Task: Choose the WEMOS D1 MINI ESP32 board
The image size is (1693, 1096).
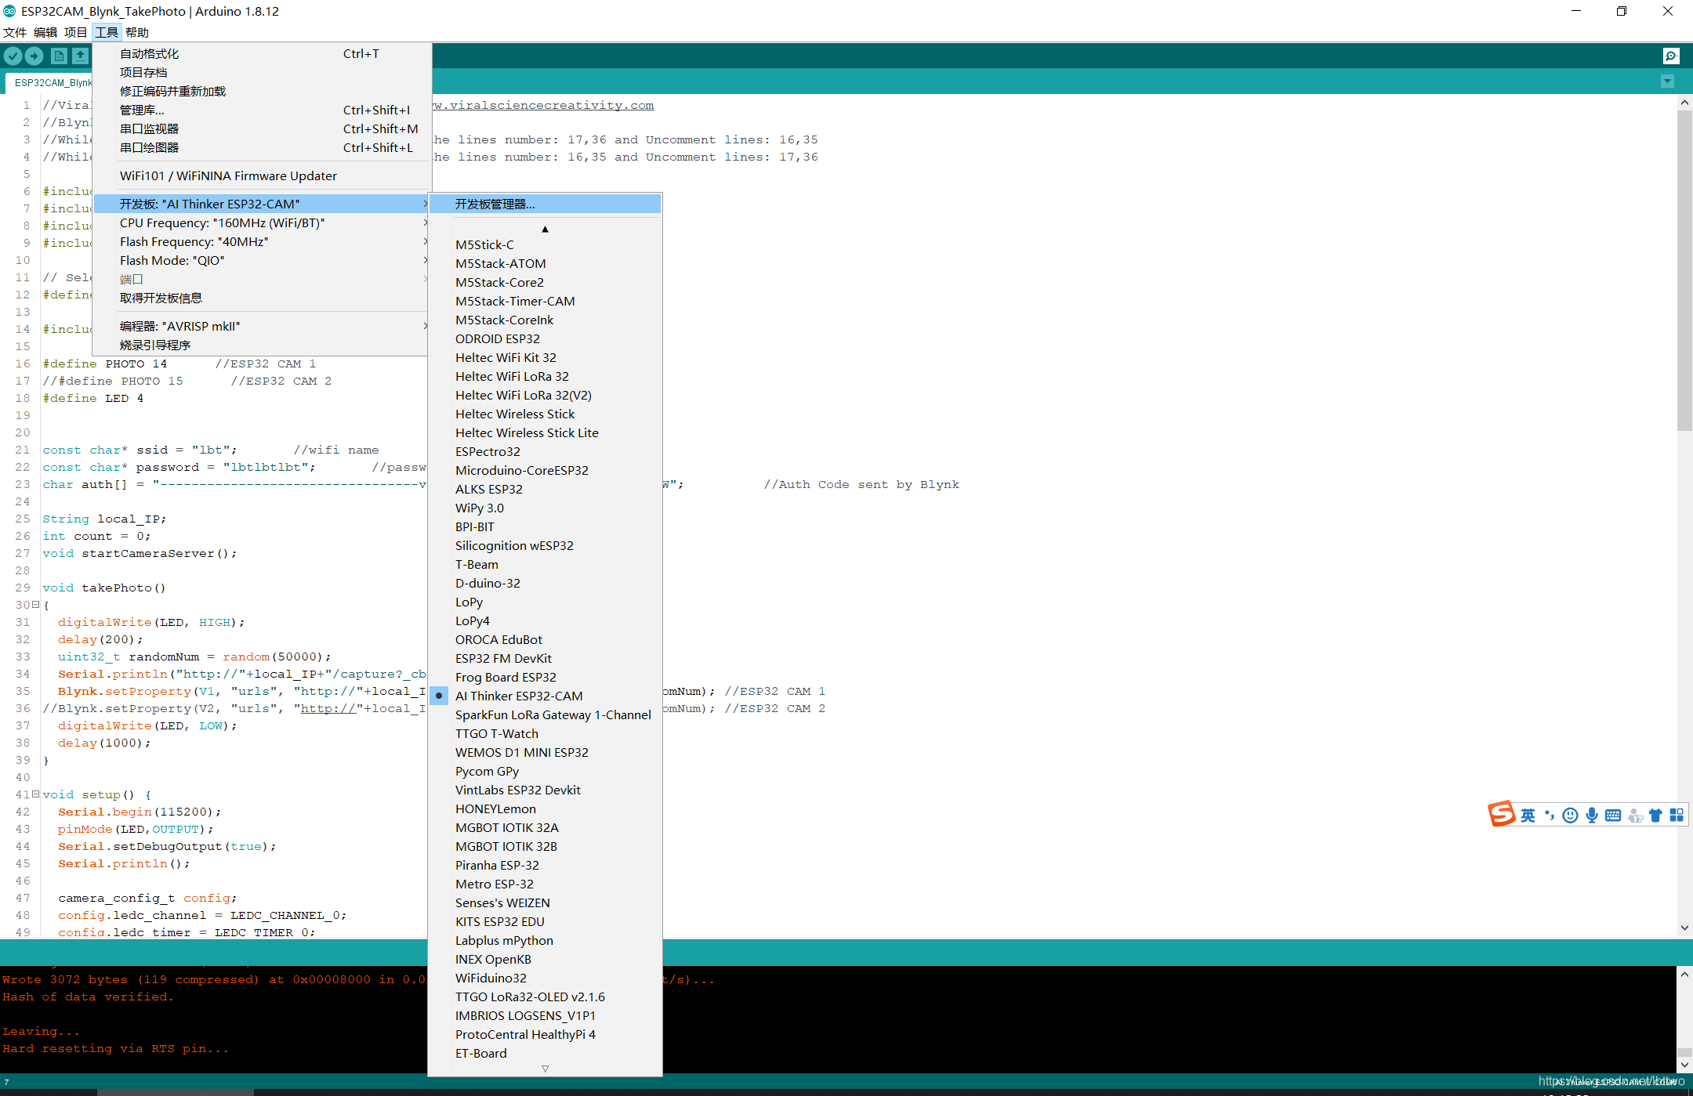Action: click(545, 752)
